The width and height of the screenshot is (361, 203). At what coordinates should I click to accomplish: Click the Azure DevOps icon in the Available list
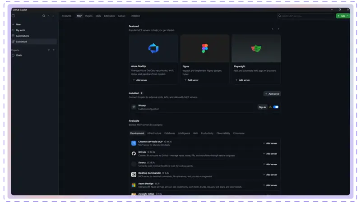(134, 185)
